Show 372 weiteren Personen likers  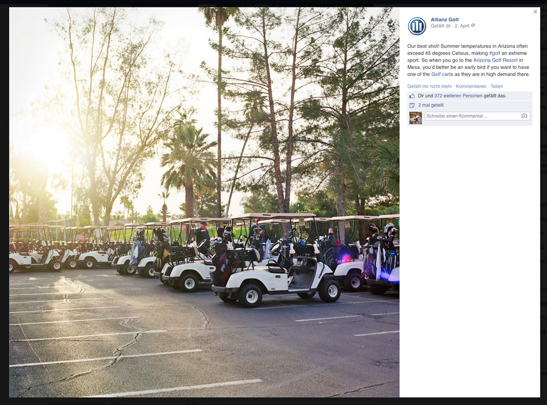pos(458,96)
